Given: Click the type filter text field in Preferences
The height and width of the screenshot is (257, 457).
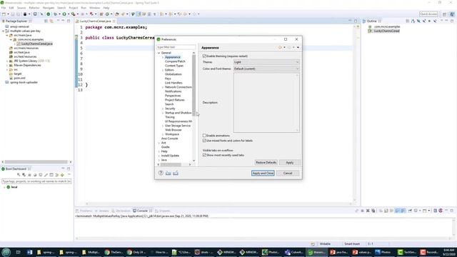Looking at the screenshot, I should pyautogui.click(x=176, y=47).
